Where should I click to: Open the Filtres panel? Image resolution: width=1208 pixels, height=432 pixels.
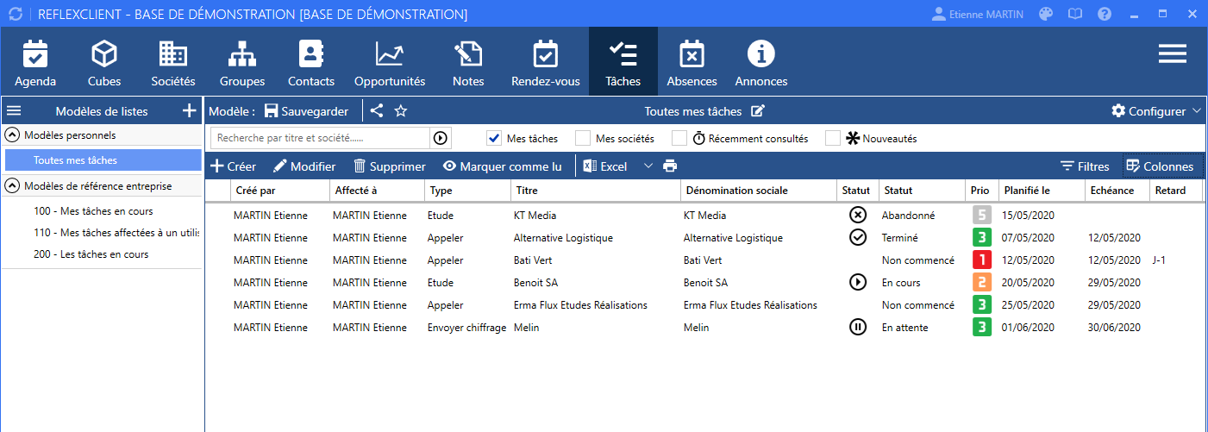pos(1085,166)
